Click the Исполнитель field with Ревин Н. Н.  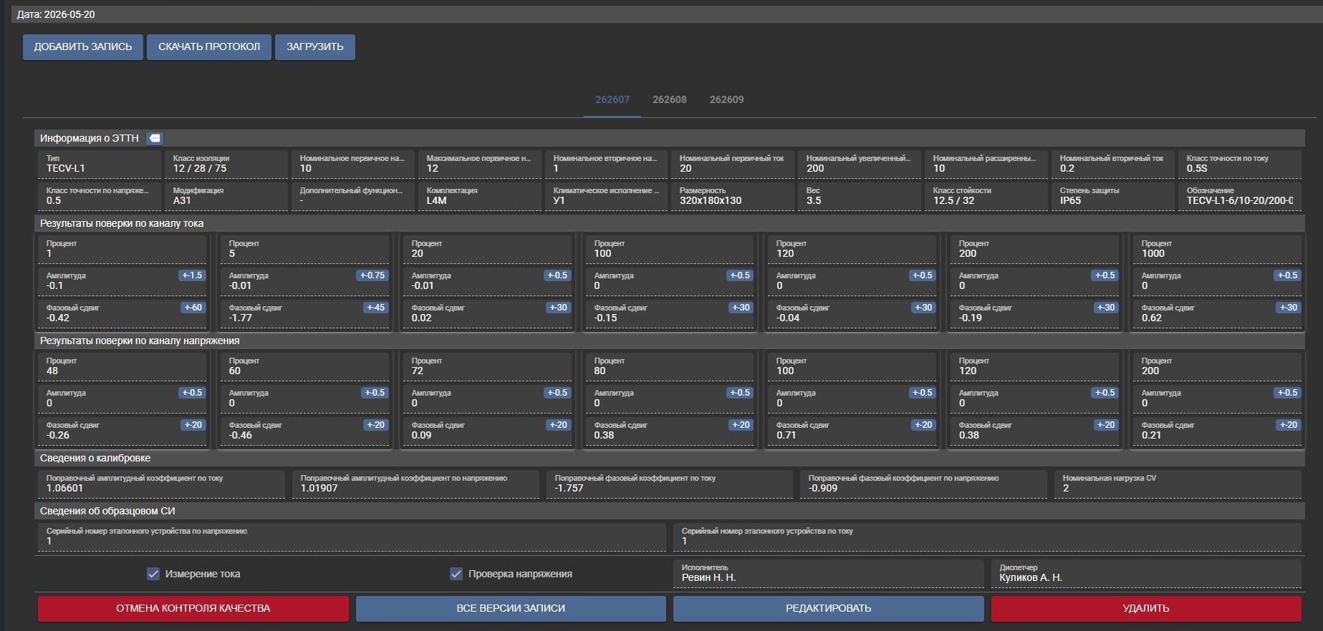coord(829,574)
